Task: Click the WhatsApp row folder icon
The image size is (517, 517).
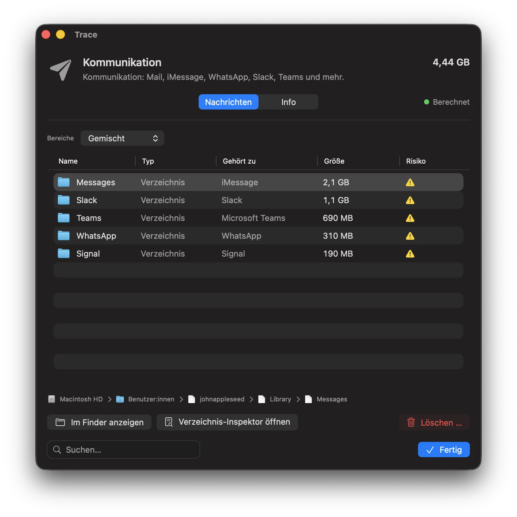Action: 64,236
